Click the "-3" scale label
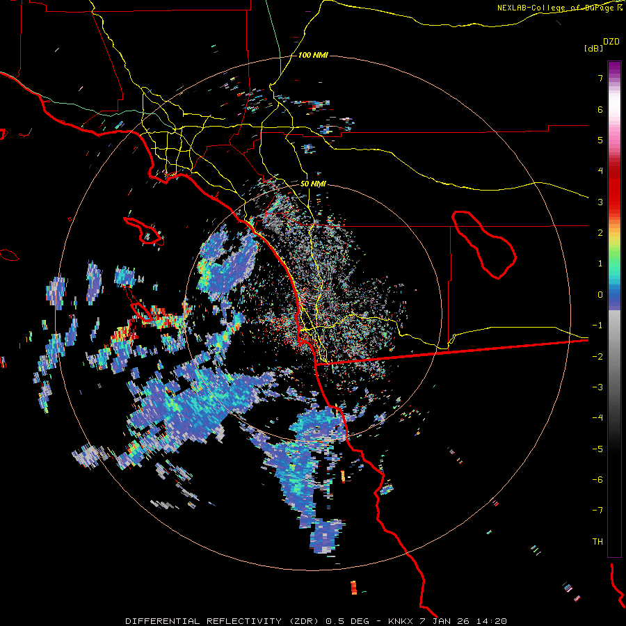Viewport: 626px width, 626px height. [597, 387]
